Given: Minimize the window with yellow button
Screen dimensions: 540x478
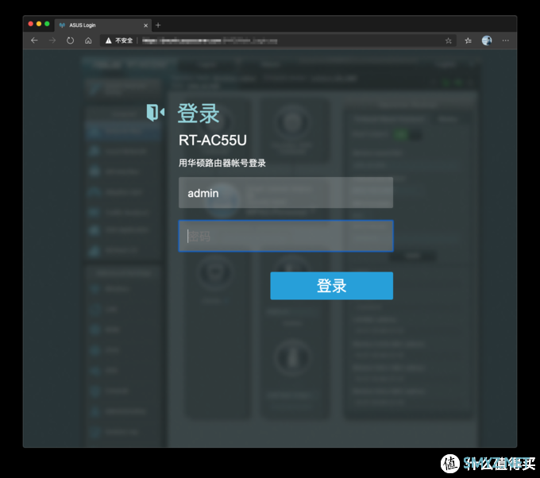Looking at the screenshot, I should (39, 24).
